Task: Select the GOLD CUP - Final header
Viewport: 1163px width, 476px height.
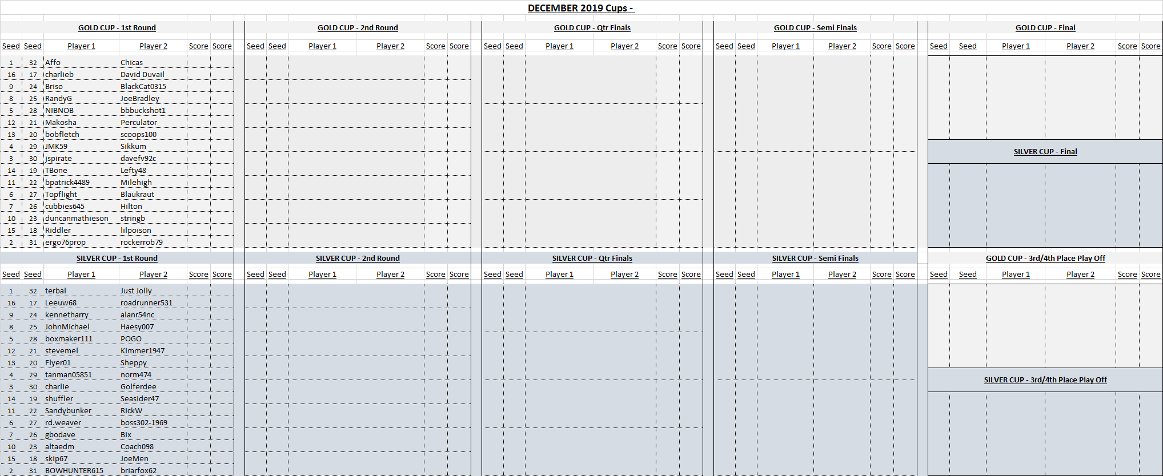Action: tap(1045, 27)
